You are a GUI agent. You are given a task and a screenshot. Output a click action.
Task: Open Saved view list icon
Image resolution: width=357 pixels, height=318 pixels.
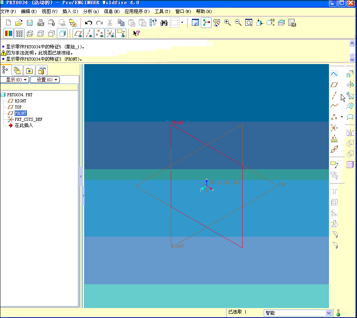point(271,23)
